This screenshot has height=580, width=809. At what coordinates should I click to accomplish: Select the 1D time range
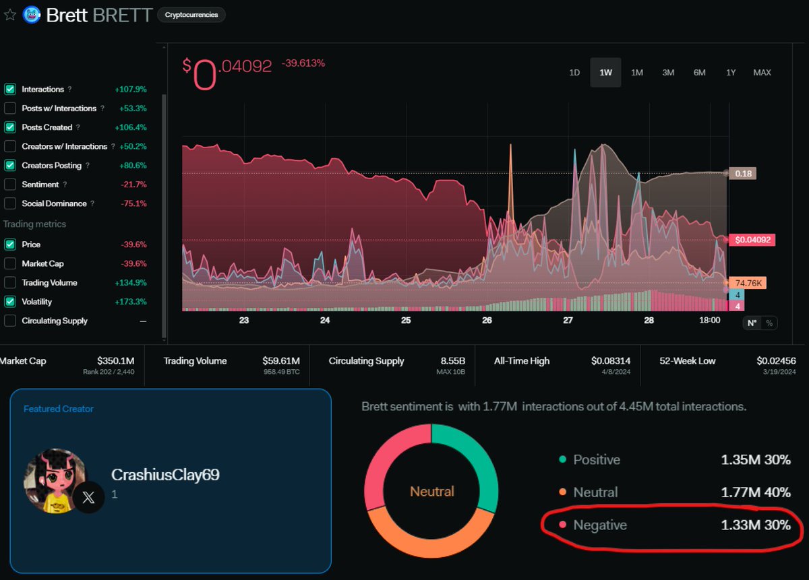click(574, 72)
